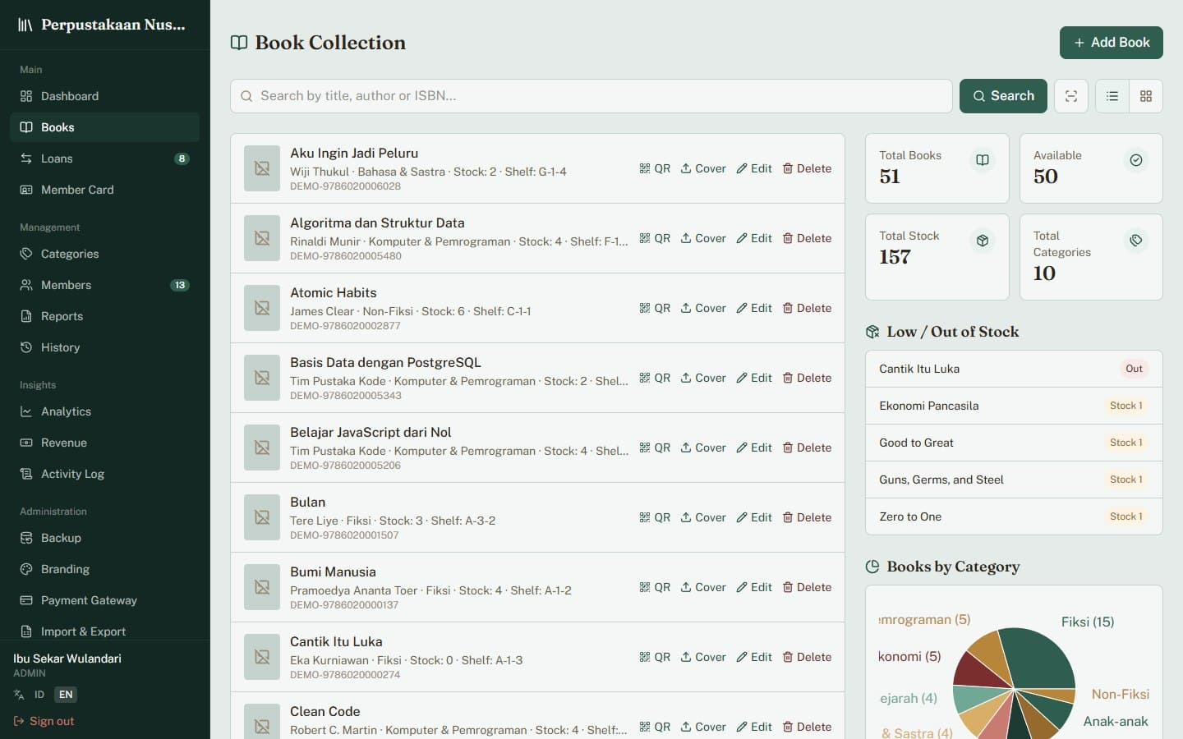The image size is (1183, 739).
Task: Click the Add Book button
Action: coord(1111,43)
